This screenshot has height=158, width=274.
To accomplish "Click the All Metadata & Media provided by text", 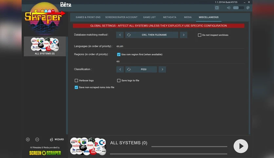I will point(45,147).
